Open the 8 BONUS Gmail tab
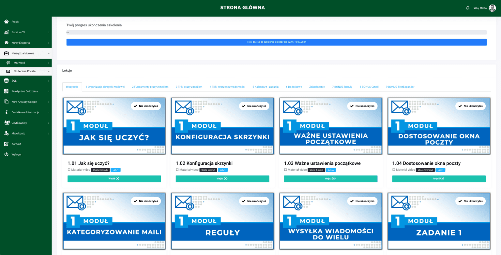This screenshot has width=501, height=255. [x=369, y=87]
